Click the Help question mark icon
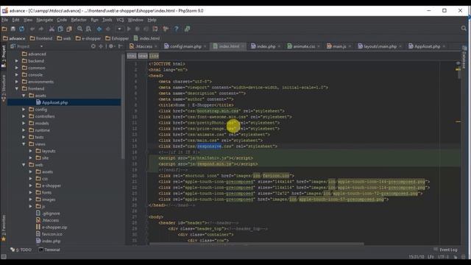Screen dimensions: 471x265 point(177,29)
